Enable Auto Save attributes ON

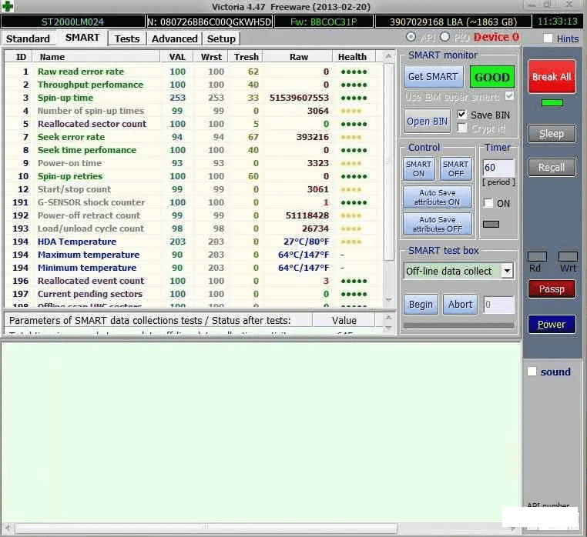tap(438, 197)
